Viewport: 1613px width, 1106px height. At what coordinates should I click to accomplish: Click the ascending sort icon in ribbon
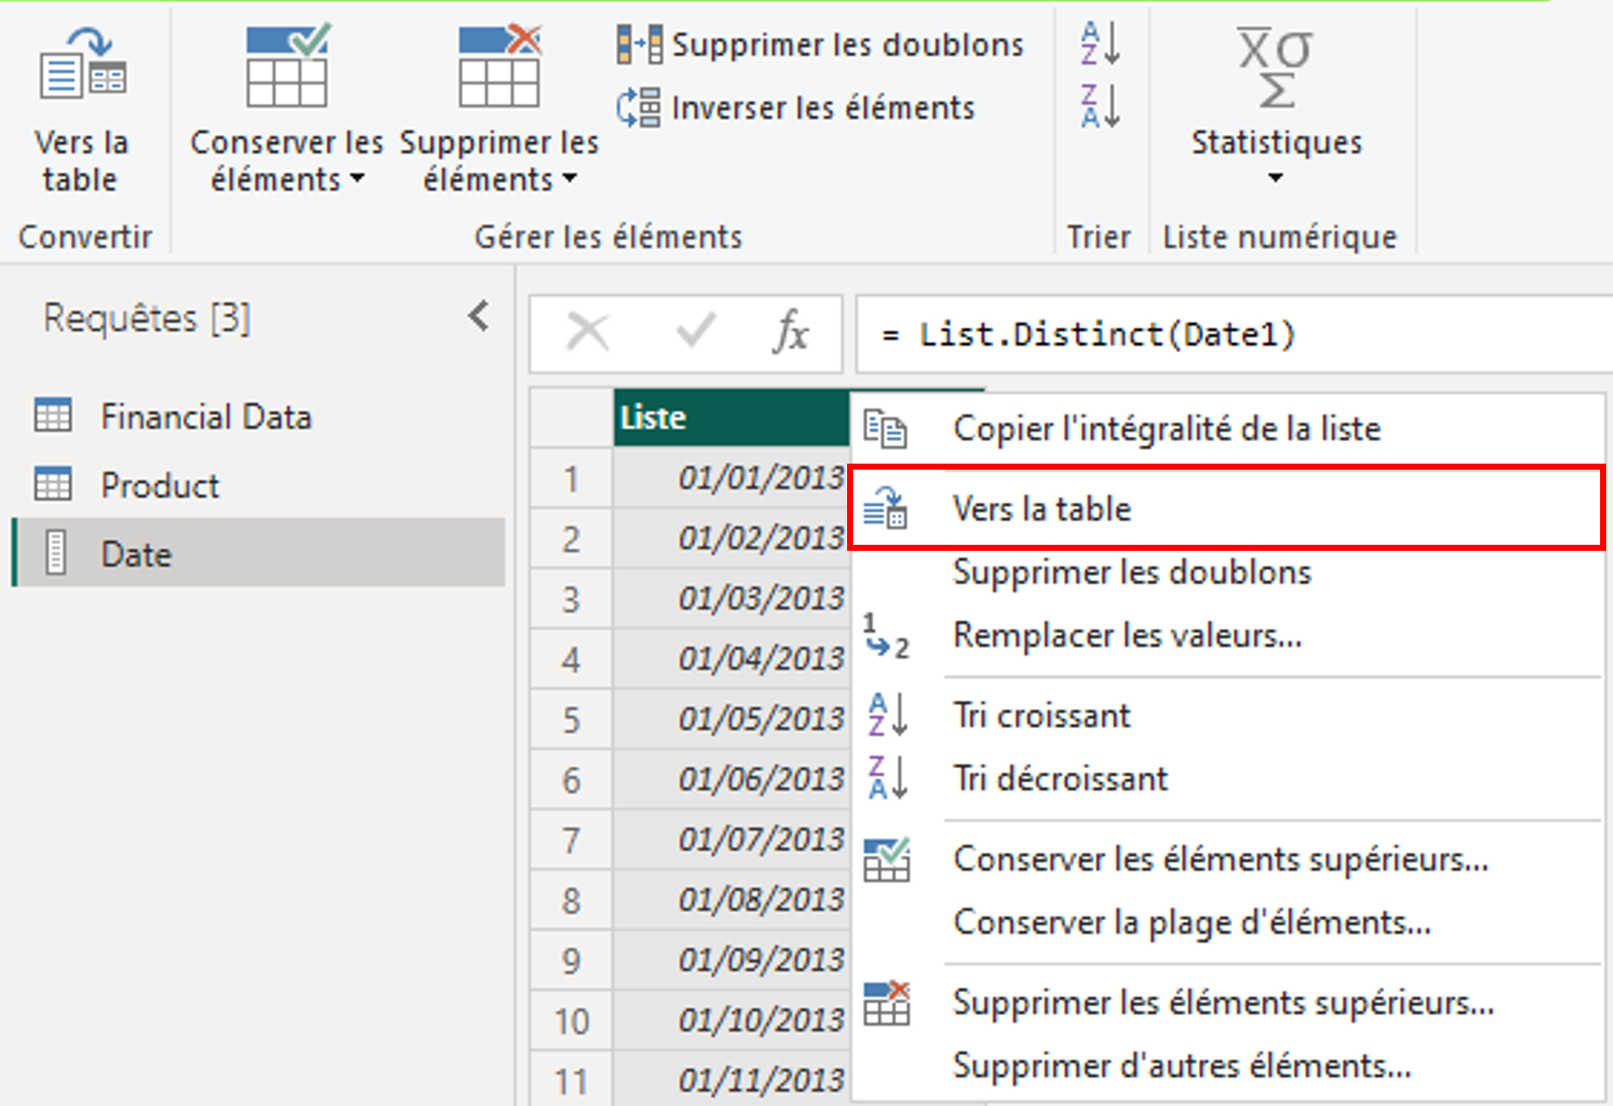pos(1100,44)
